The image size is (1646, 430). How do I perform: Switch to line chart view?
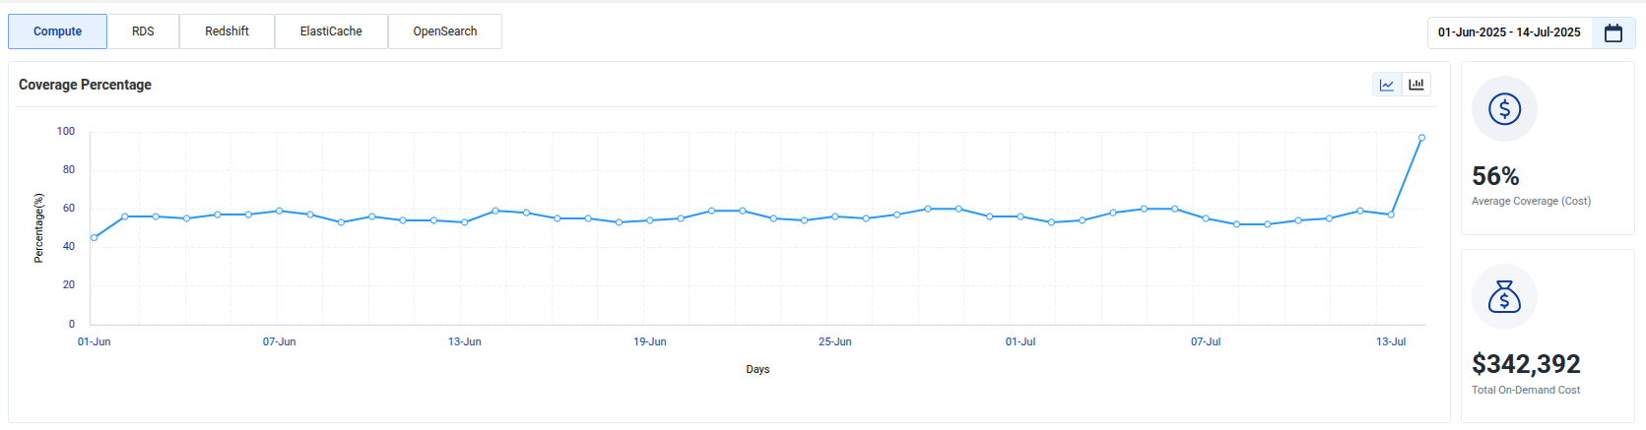pyautogui.click(x=1387, y=85)
